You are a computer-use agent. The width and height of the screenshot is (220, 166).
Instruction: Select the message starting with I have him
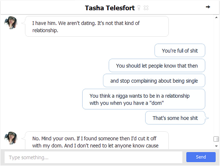(97, 26)
